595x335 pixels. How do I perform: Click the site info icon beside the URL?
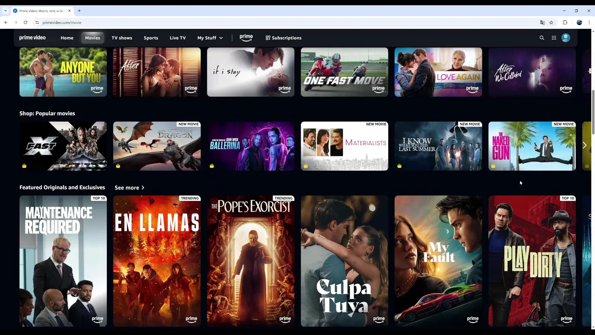point(37,22)
